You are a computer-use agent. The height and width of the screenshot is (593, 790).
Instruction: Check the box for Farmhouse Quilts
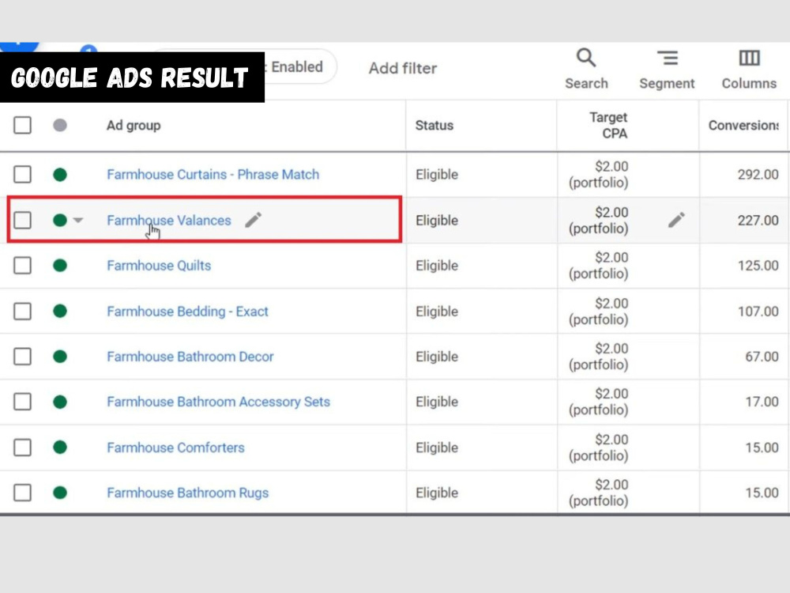[x=22, y=265]
